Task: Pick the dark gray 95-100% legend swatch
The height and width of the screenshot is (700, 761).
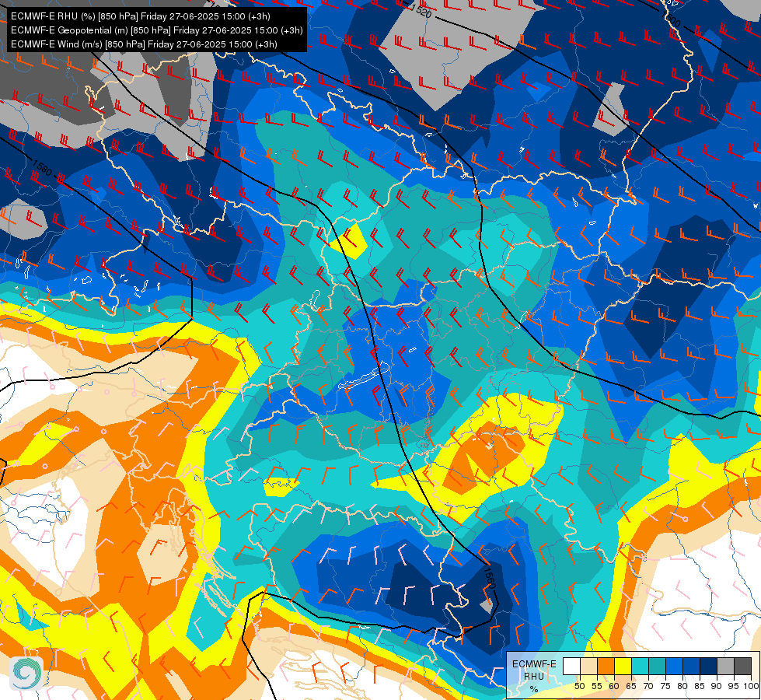Action: [x=742, y=666]
